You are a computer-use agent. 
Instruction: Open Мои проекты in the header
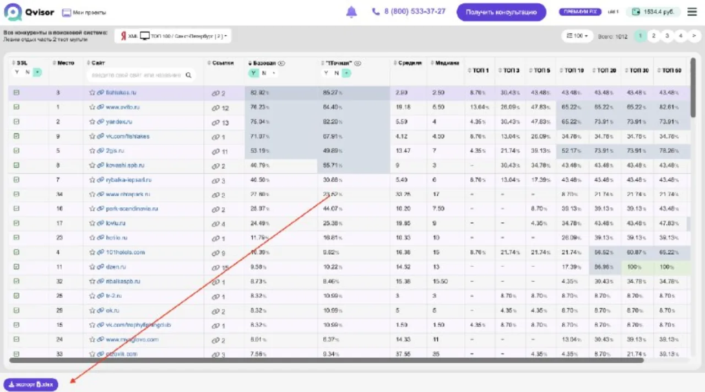84,12
